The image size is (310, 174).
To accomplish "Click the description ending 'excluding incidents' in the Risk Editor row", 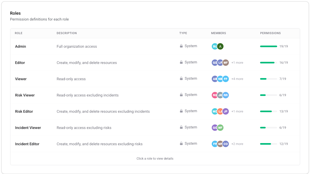I will 103,111.
